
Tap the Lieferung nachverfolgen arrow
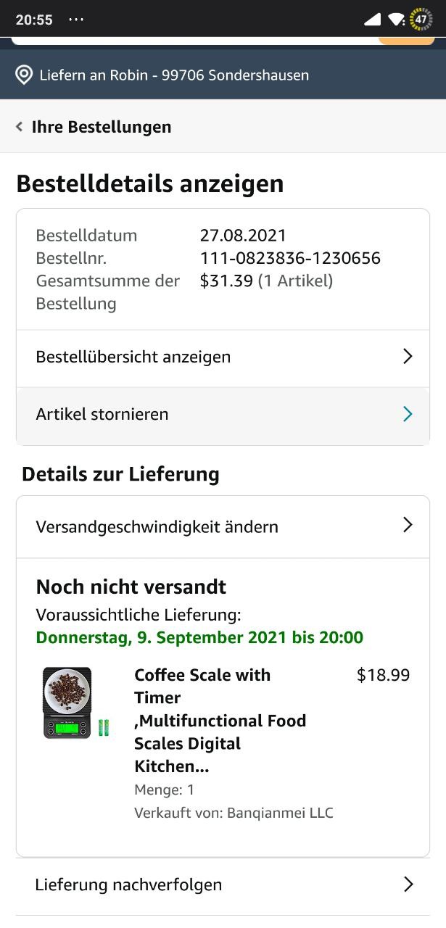click(408, 884)
